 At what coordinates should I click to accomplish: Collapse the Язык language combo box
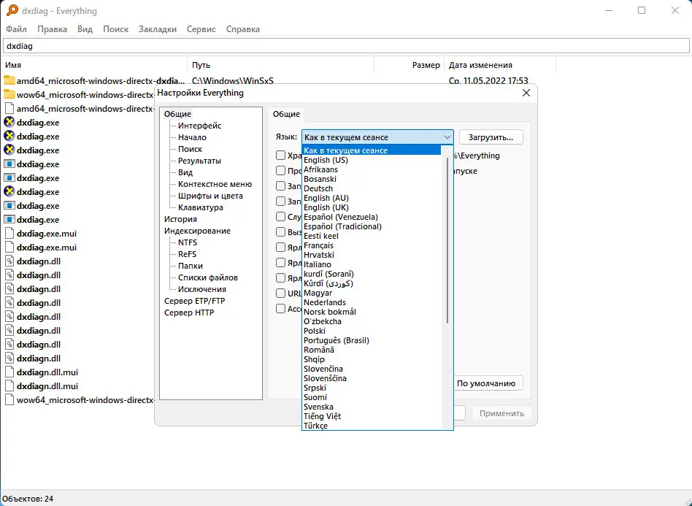[377, 137]
